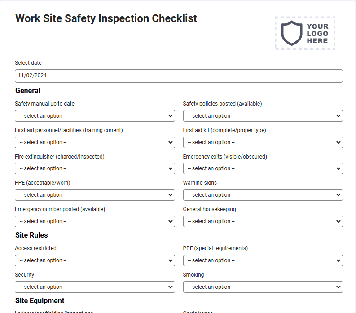Open General housekeeping dropdown
This screenshot has height=313, width=356.
pos(263,221)
